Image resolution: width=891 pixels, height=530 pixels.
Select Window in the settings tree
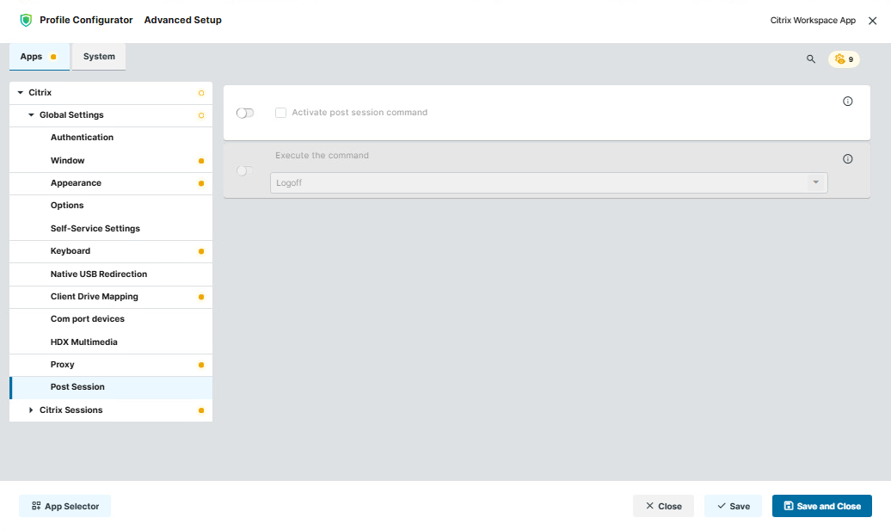tap(111, 161)
